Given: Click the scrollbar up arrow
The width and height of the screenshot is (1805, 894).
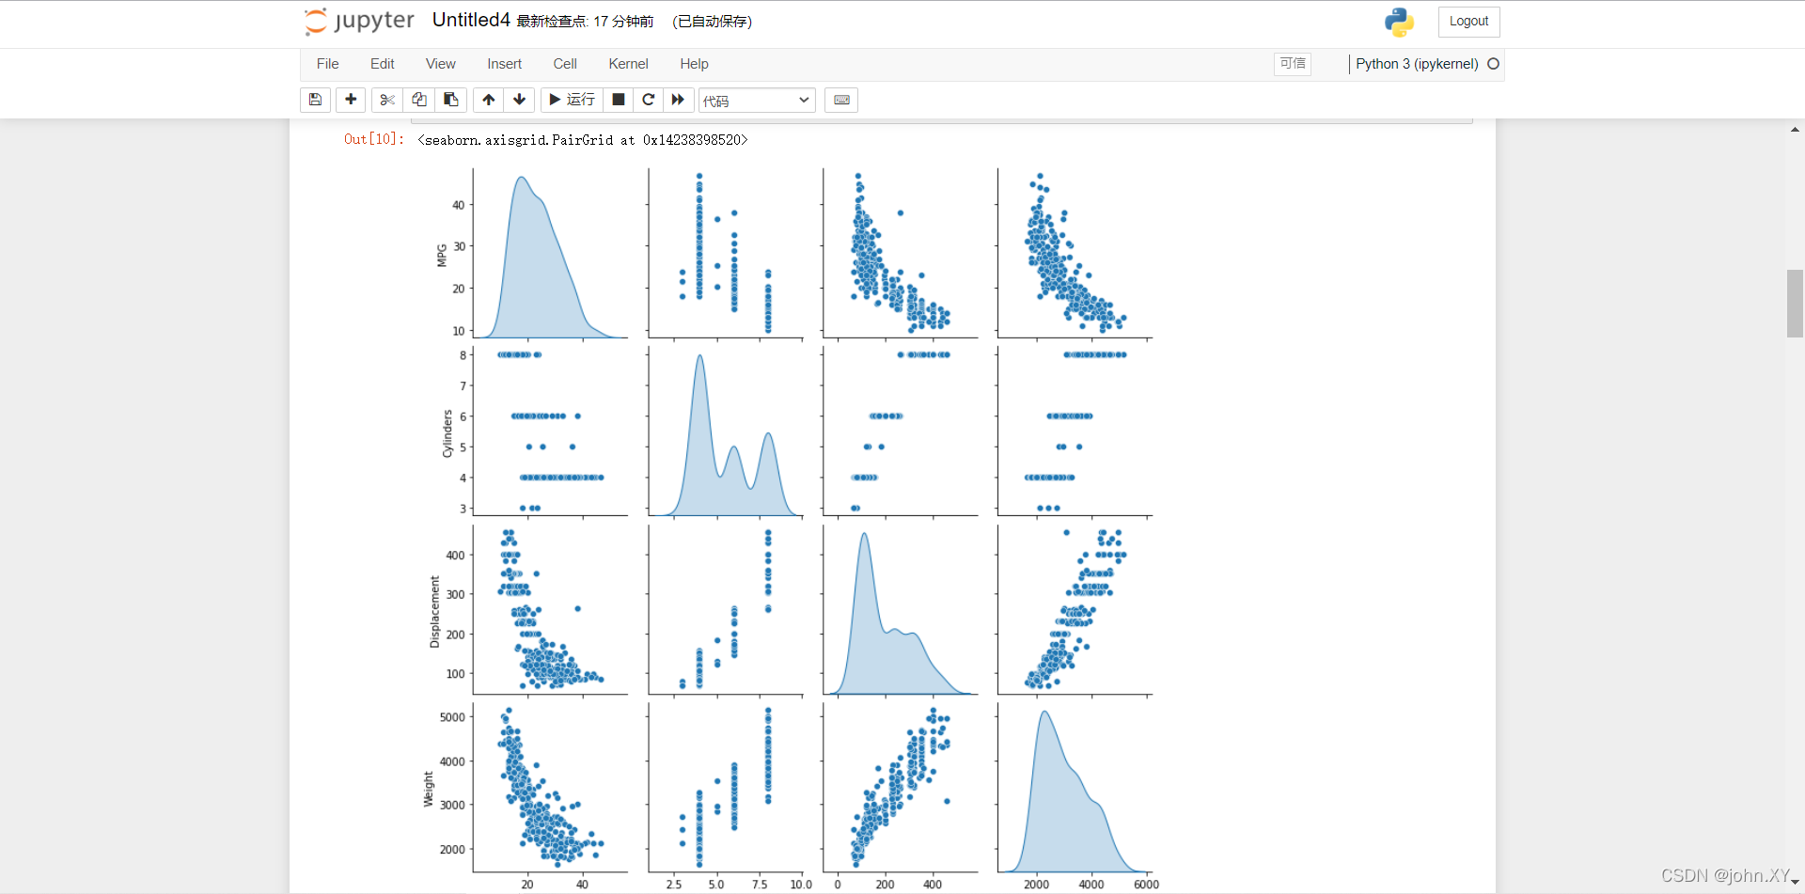Looking at the screenshot, I should pos(1795,129).
